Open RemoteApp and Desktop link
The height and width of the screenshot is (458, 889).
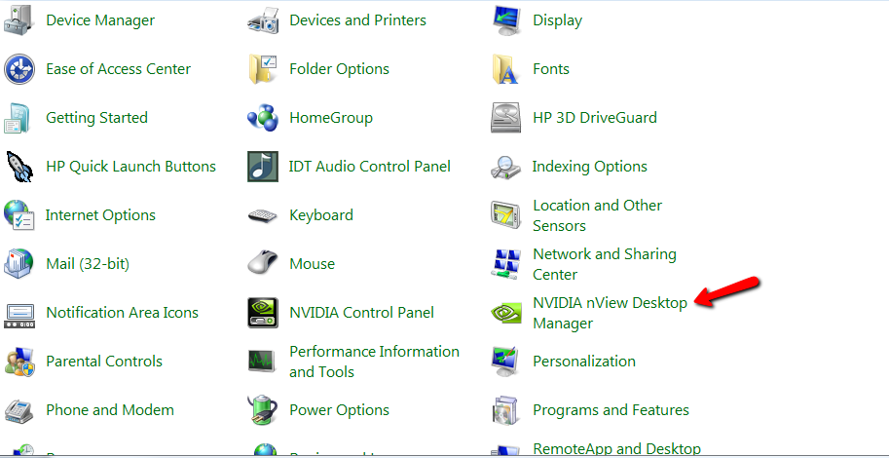(617, 449)
